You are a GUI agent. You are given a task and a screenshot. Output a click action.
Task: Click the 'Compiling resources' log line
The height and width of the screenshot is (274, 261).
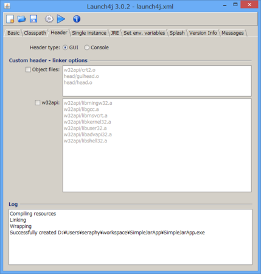click(33, 214)
